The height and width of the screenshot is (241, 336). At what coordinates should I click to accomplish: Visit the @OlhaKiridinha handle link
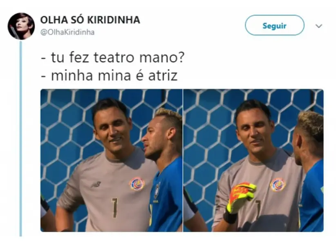tap(67, 32)
